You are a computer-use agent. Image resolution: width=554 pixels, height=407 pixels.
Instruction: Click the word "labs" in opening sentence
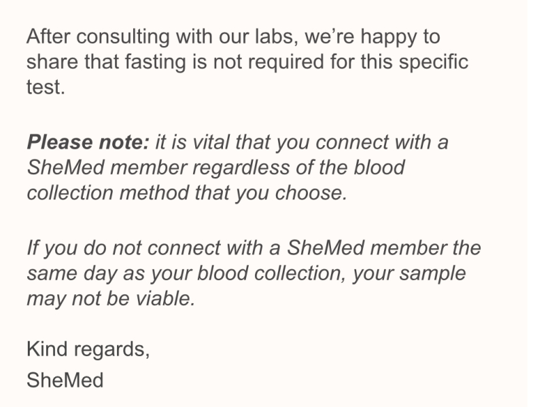(277, 37)
